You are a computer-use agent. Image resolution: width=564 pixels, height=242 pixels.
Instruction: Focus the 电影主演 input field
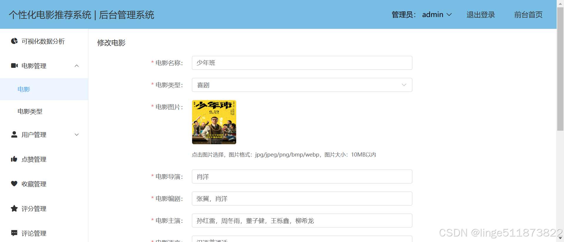point(302,221)
